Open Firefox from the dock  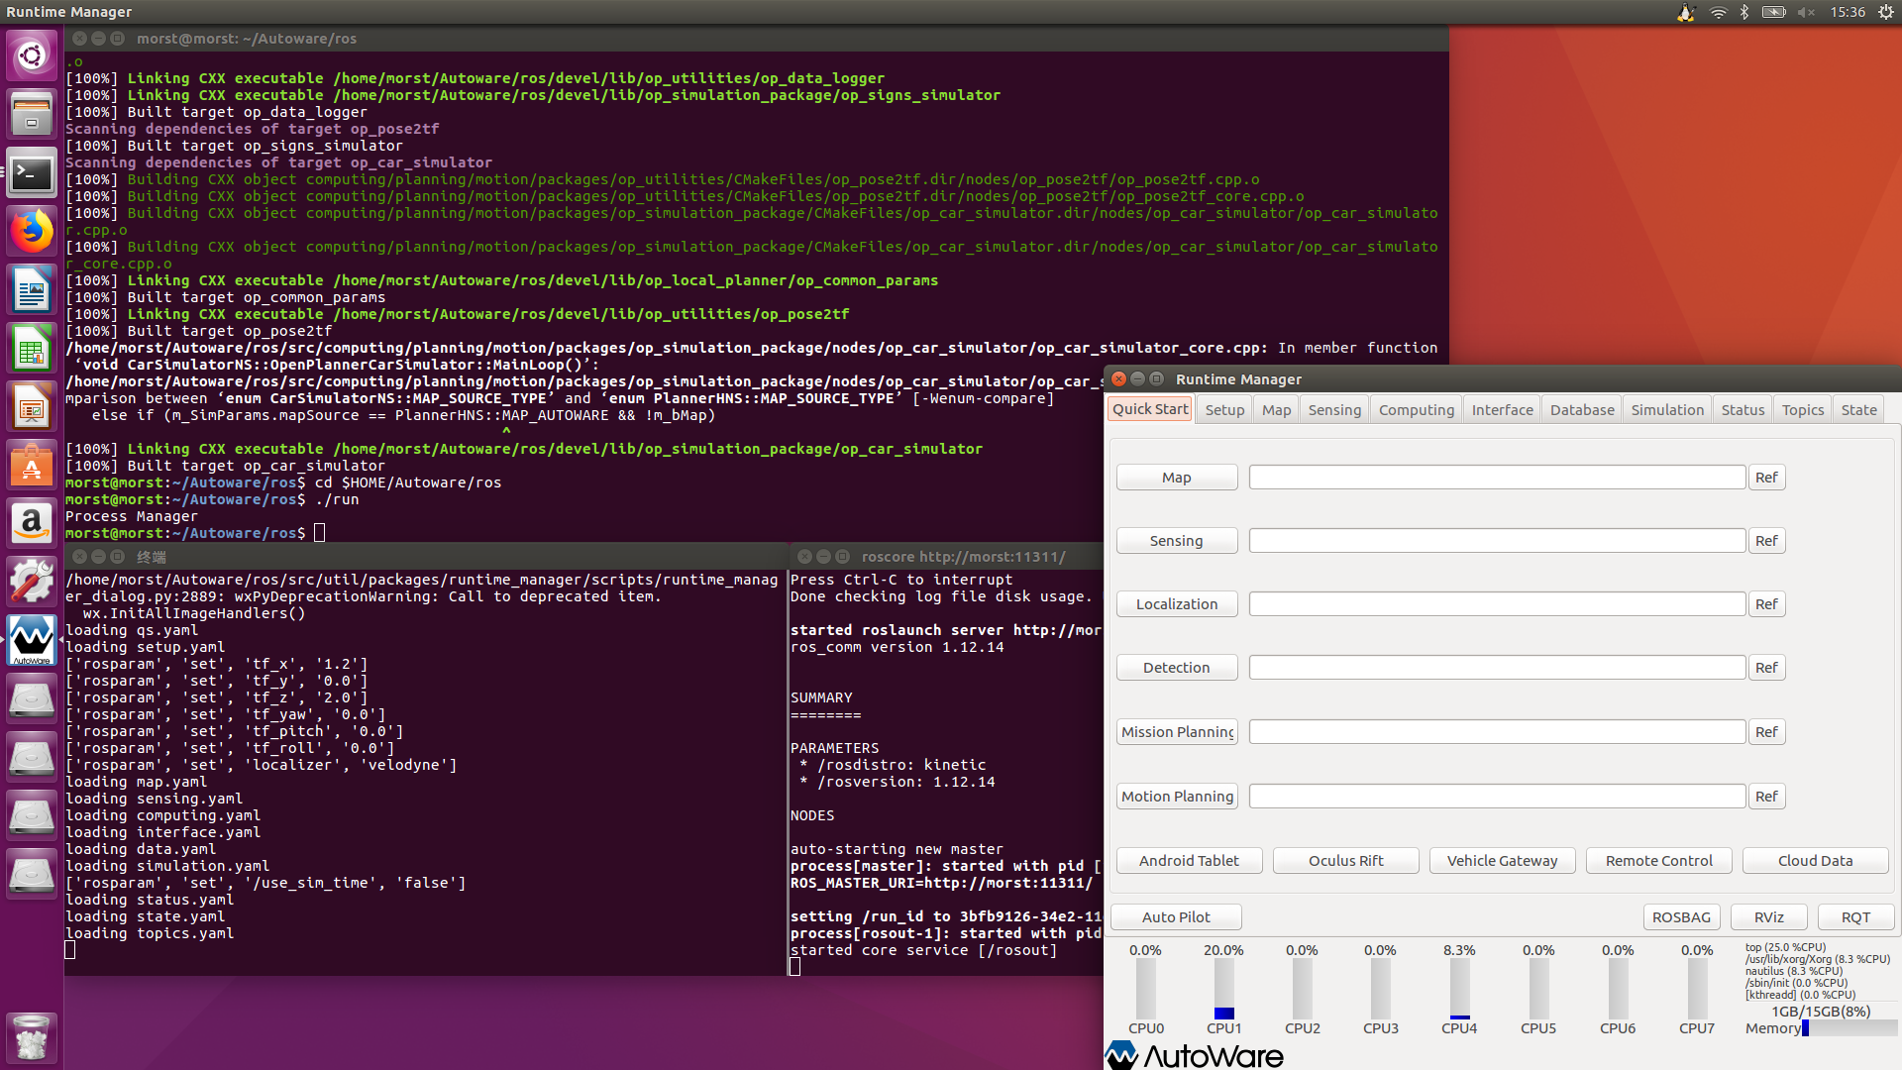32,233
